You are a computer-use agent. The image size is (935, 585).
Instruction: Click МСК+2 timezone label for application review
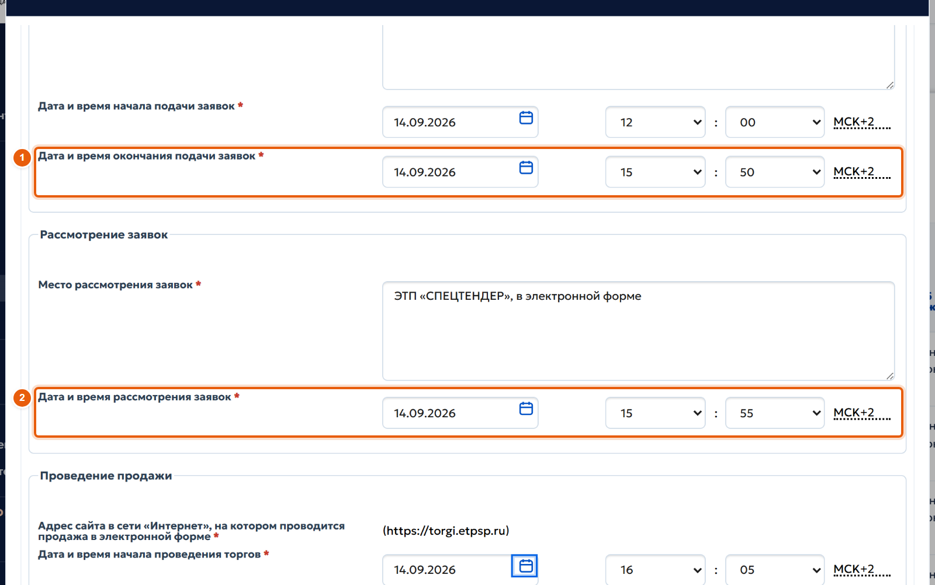coord(862,413)
